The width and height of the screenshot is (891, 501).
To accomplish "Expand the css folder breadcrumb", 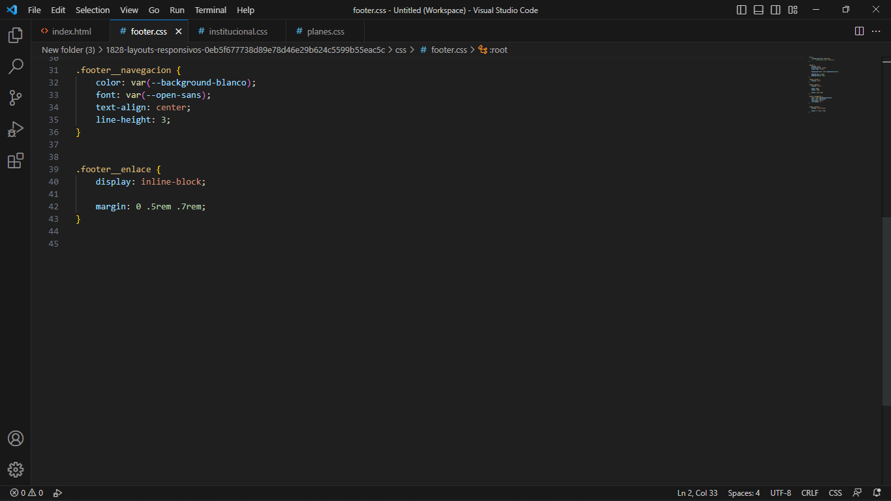I will pos(400,50).
